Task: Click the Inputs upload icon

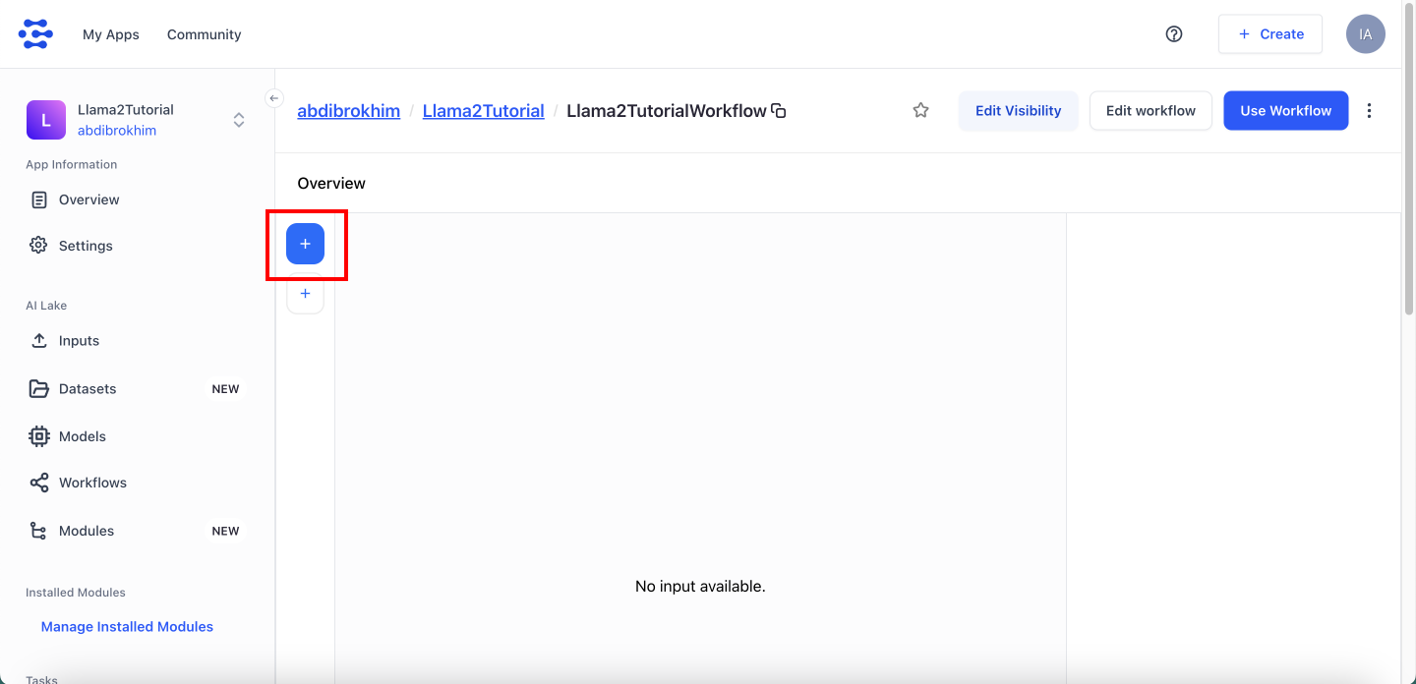Action: (x=39, y=340)
